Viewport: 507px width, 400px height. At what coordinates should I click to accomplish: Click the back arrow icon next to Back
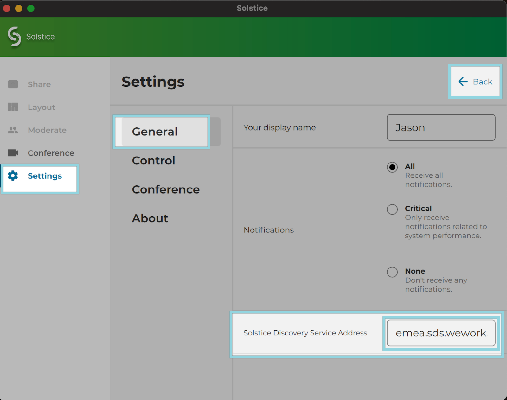click(463, 81)
